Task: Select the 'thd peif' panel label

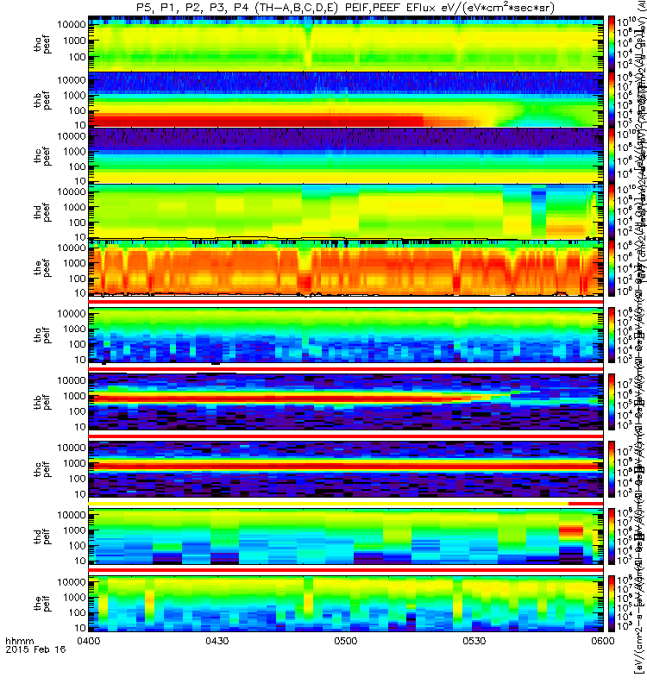Action: coord(42,536)
